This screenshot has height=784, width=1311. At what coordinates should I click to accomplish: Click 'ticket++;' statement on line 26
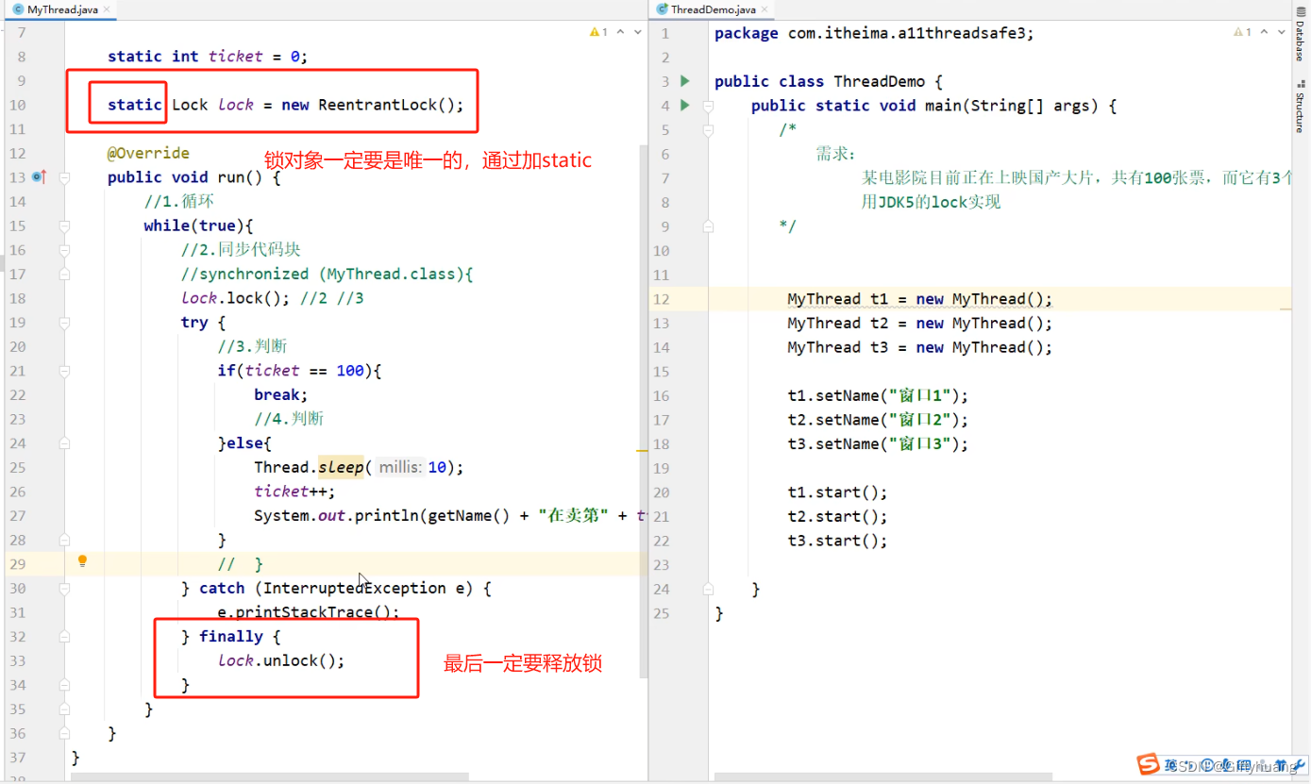pos(294,492)
